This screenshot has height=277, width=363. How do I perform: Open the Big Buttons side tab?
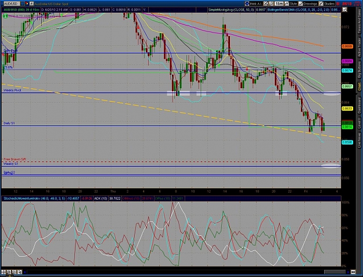(360, 70)
